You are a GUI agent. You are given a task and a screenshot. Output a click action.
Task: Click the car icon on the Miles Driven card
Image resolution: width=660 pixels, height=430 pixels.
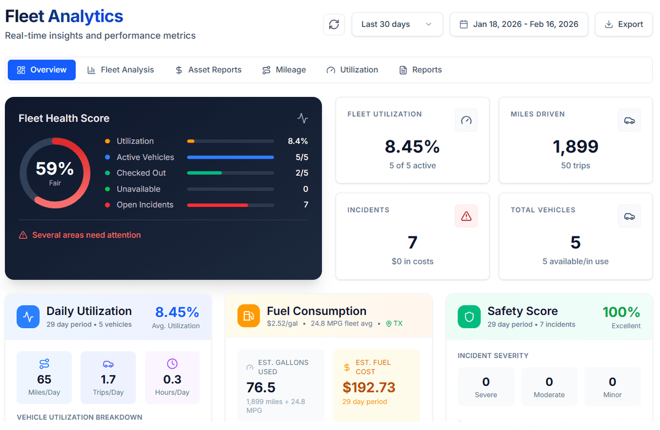(x=629, y=120)
